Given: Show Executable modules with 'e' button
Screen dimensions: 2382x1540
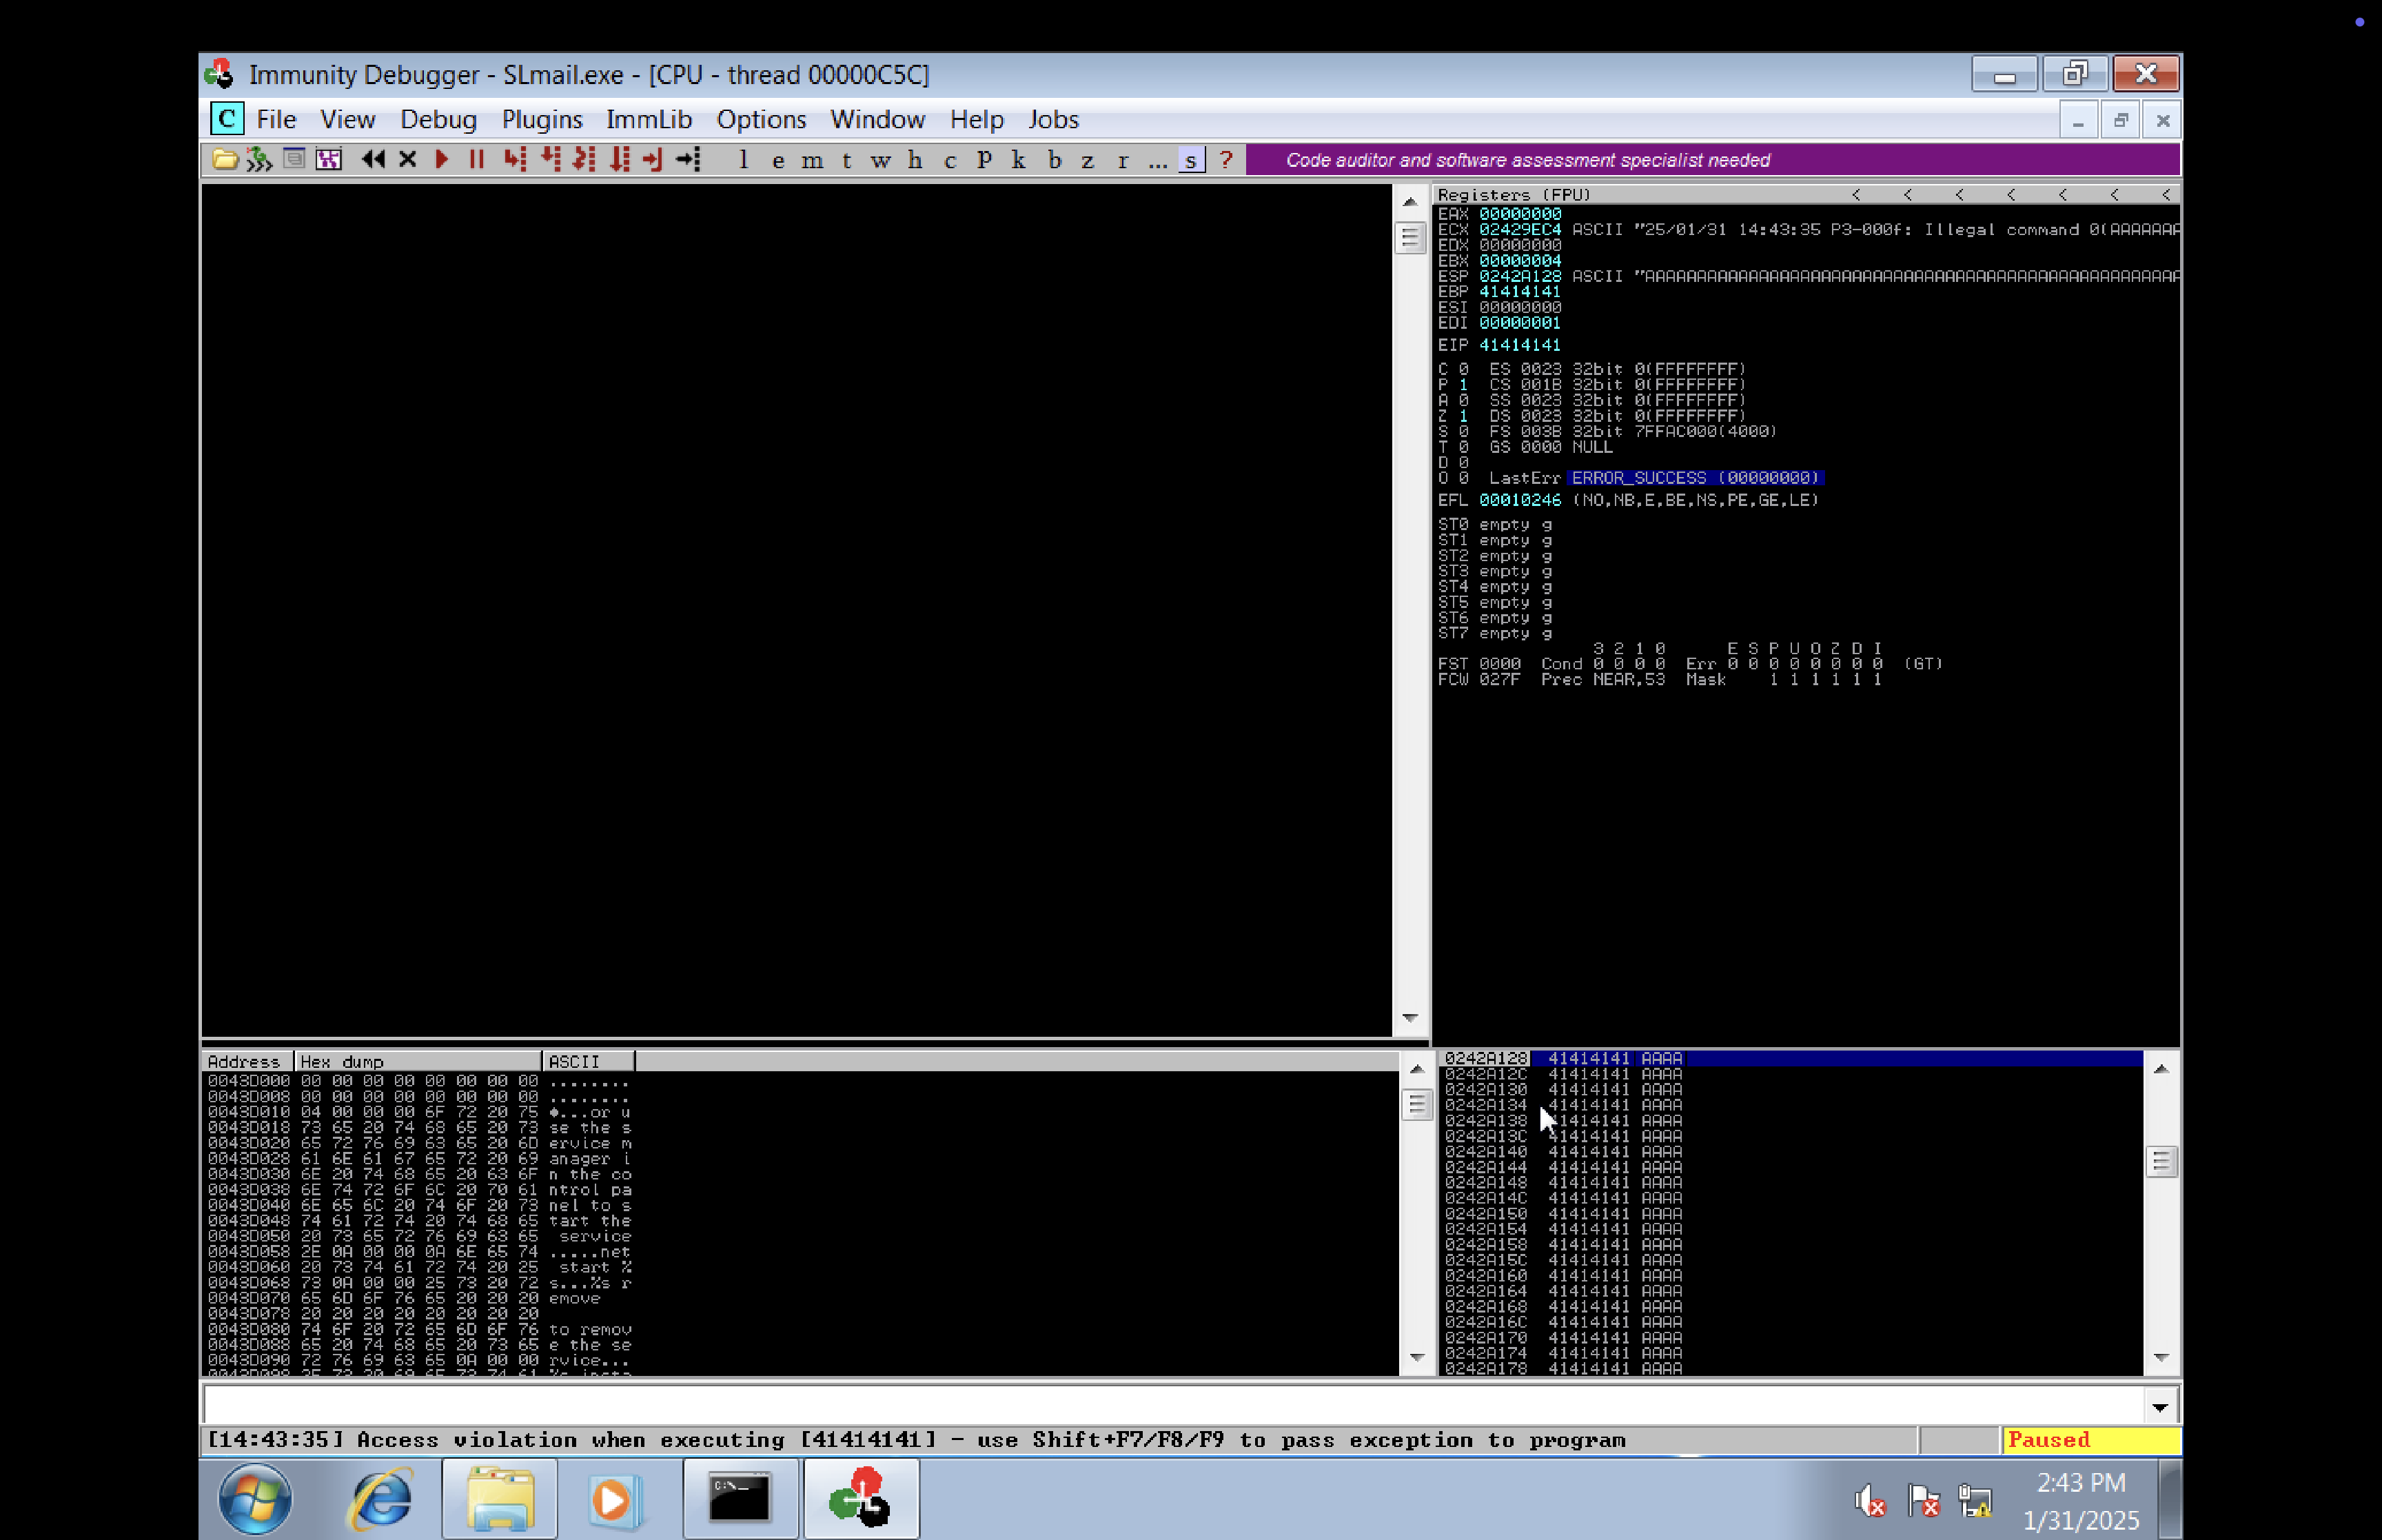Looking at the screenshot, I should coord(777,160).
